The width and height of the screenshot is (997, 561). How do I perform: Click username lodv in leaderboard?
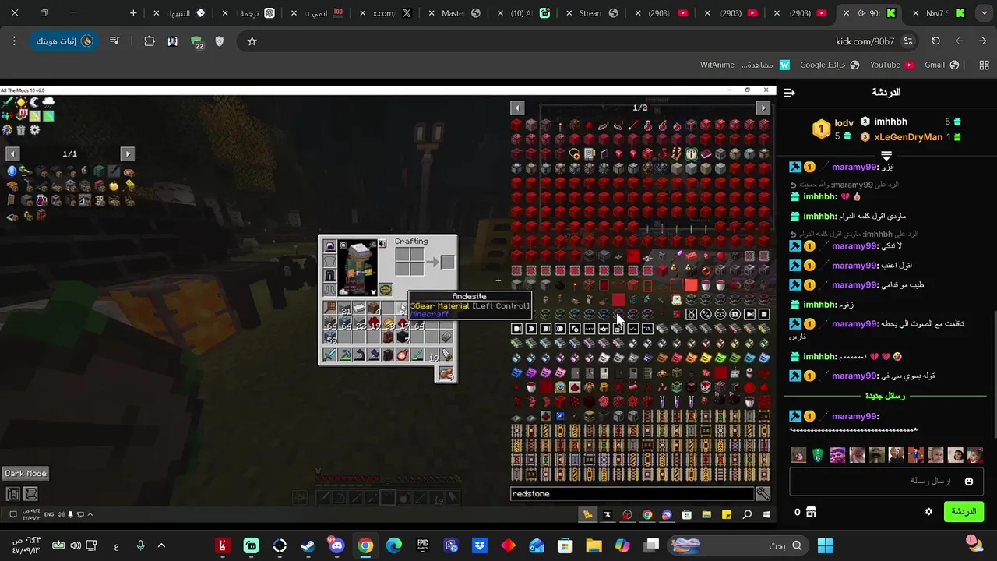pos(844,123)
